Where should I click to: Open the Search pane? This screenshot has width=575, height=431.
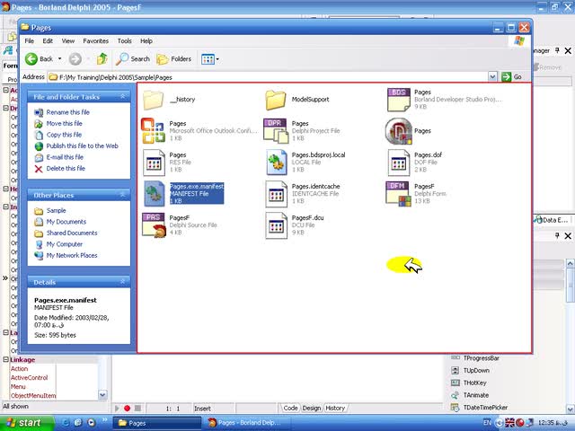pos(133,58)
